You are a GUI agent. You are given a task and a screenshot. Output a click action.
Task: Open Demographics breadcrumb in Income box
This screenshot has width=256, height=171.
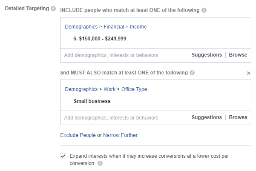coord(81,27)
